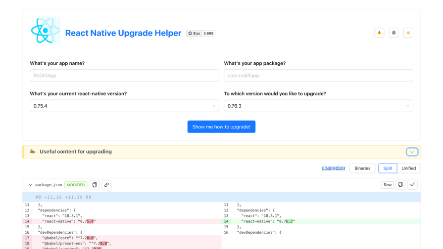Copy anchor link for package.json
Image resolution: width=443 pixels, height=249 pixels.
pyautogui.click(x=106, y=185)
